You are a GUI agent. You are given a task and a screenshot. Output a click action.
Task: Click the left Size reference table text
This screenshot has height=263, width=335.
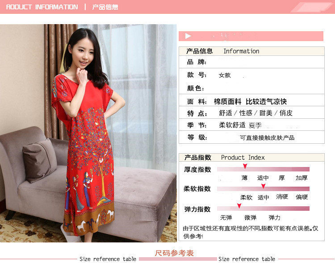click(x=108, y=259)
